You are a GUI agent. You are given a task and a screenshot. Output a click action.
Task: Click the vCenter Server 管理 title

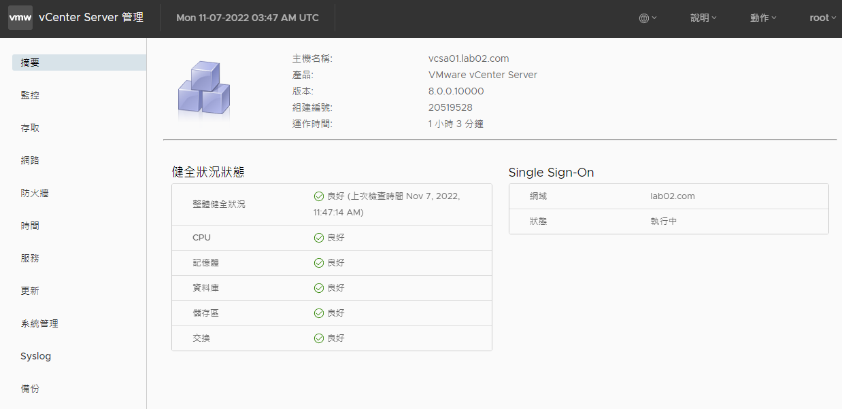pyautogui.click(x=91, y=18)
